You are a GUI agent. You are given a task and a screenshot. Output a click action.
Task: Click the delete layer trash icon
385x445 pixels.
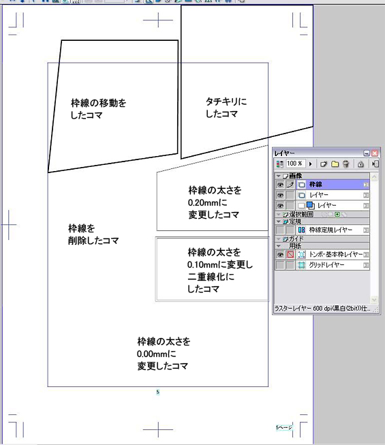point(346,164)
